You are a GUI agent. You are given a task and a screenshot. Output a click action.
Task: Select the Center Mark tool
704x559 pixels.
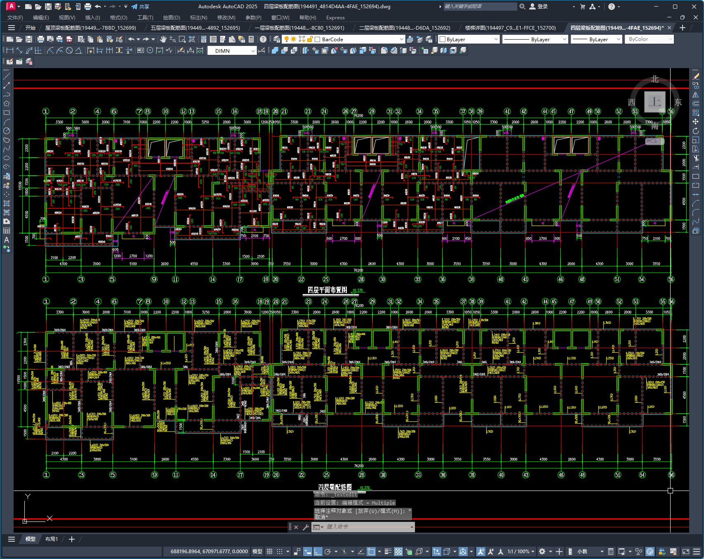pyautogui.click(x=150, y=50)
